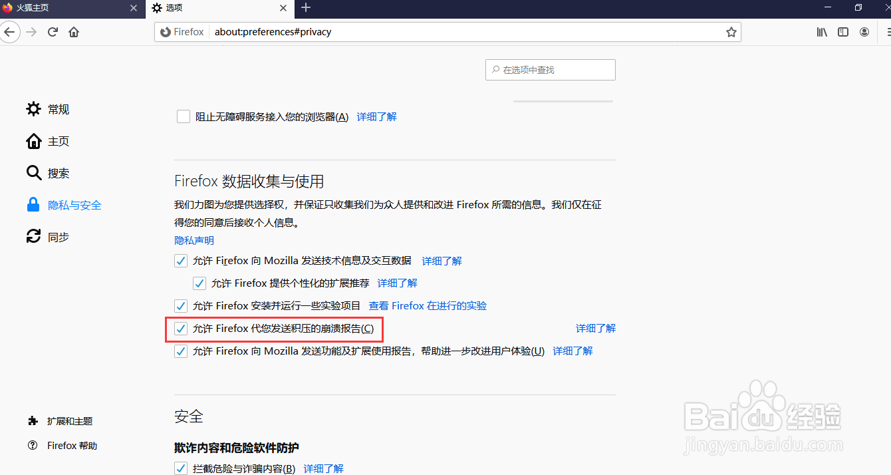Switch to the 选项 tab
The image size is (891, 475).
click(219, 8)
